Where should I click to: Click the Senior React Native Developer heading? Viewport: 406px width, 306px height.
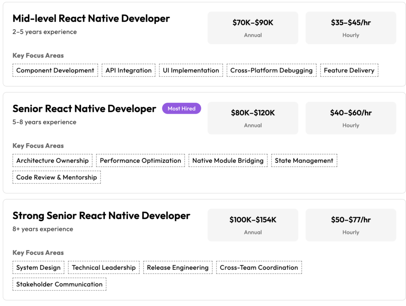click(84, 109)
